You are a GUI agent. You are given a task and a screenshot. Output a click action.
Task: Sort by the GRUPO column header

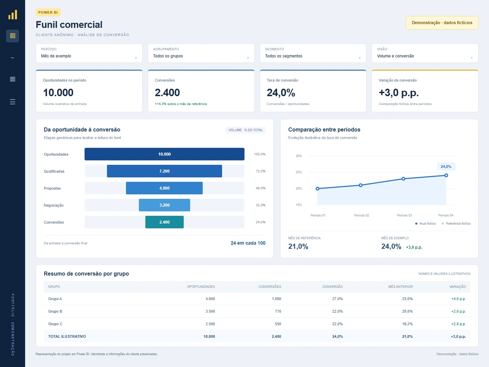[54, 287]
